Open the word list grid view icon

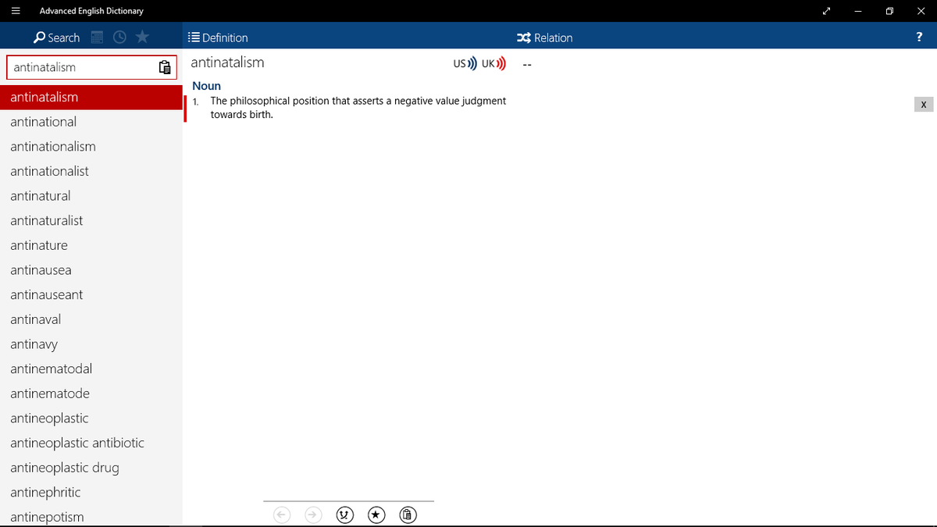(x=98, y=37)
